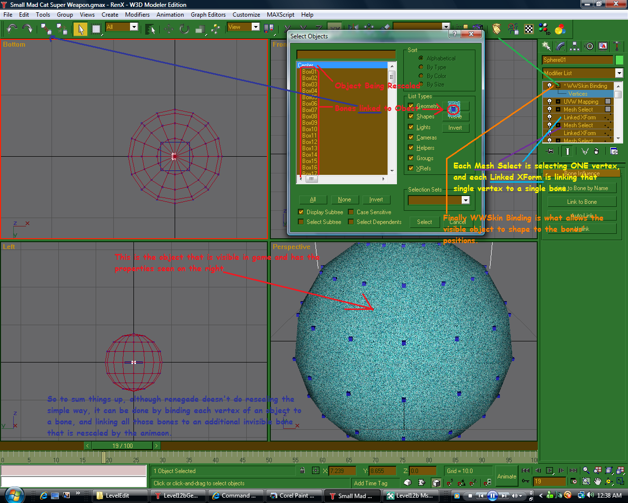Choose the Select Object arrow tool
Viewport: 628px width, 503px height.
click(80, 29)
